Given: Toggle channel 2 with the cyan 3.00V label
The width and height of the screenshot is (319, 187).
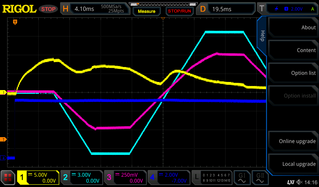Looking at the screenshot, I should point(82,178).
